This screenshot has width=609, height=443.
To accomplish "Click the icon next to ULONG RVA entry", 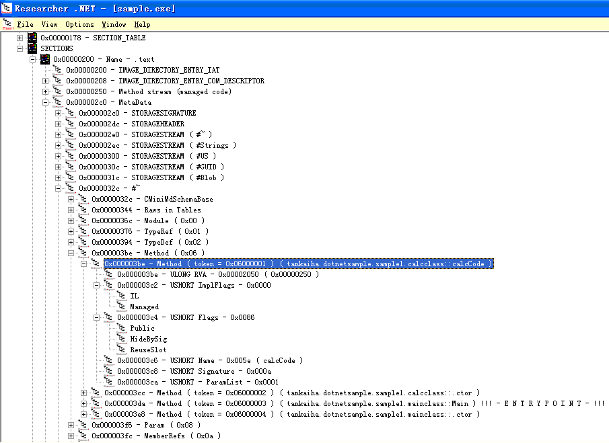I will click(109, 274).
